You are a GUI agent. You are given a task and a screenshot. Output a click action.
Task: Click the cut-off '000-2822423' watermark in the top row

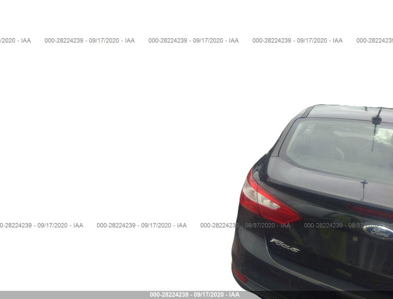375,40
